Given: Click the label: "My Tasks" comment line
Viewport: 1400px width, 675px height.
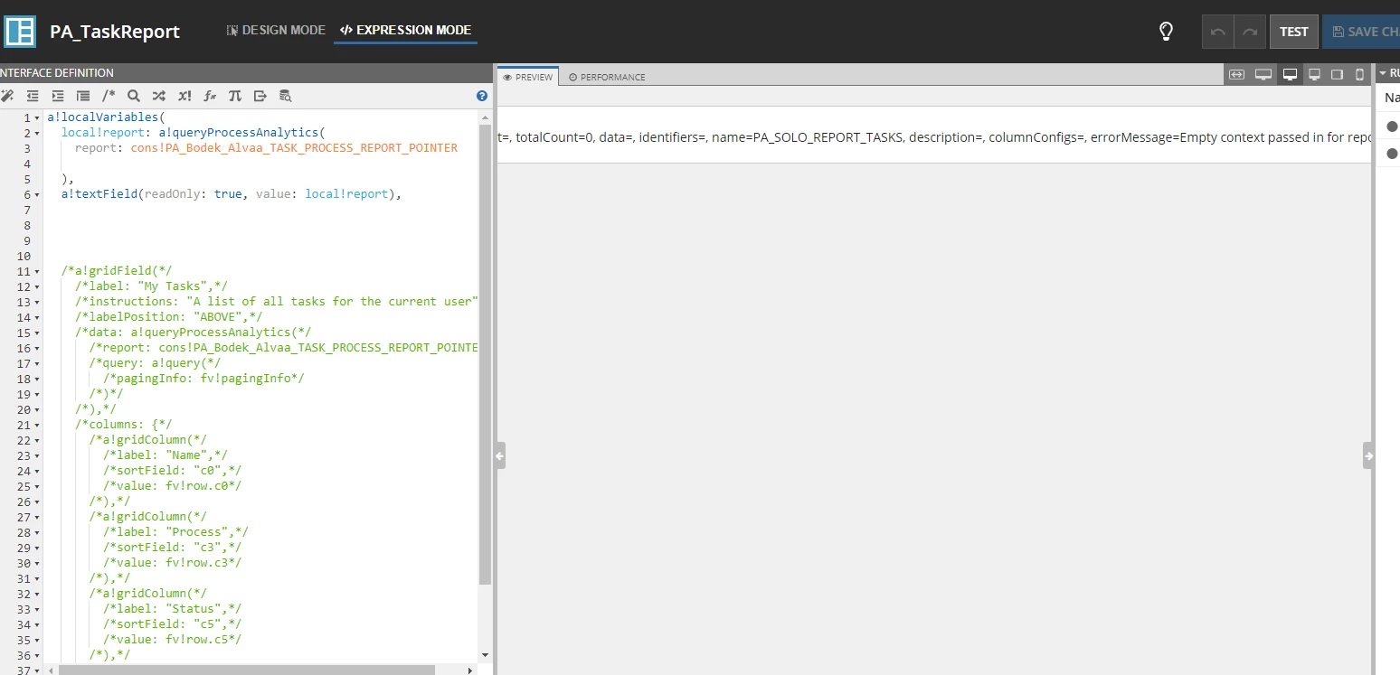Looking at the screenshot, I should 152,286.
